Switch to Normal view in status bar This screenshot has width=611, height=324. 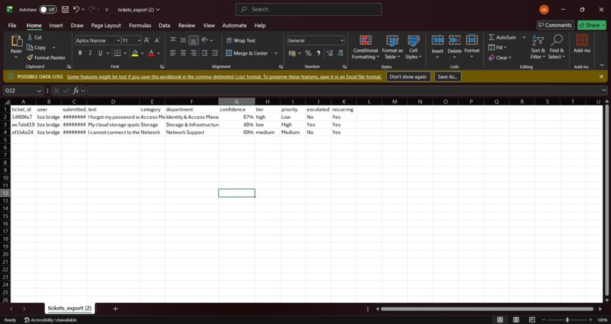(x=500, y=319)
